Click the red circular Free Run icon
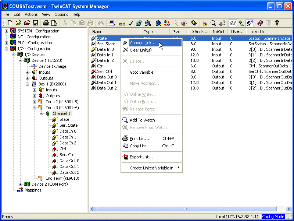The height and width of the screenshot is (221, 294). (184, 23)
